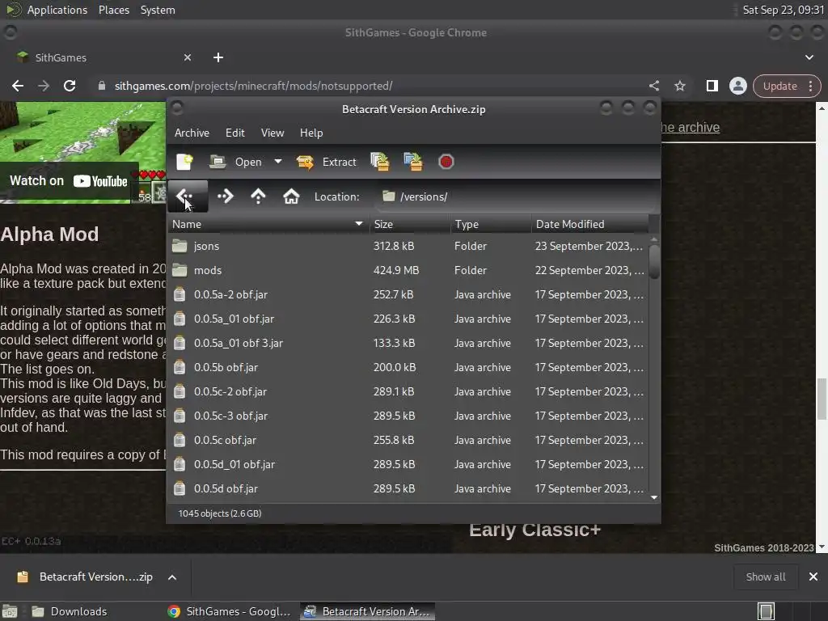Sort file list by Name column

click(268, 224)
